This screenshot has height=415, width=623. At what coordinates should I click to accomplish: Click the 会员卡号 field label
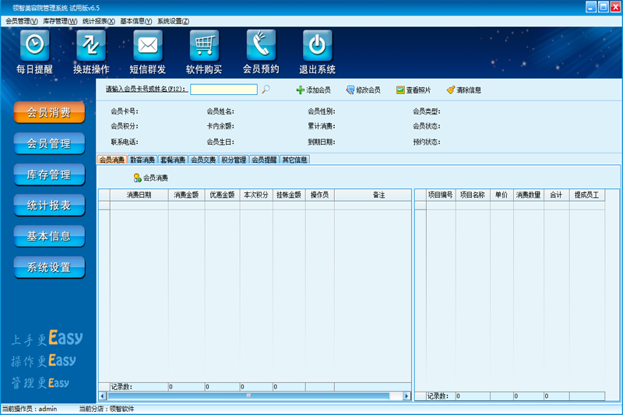point(125,111)
